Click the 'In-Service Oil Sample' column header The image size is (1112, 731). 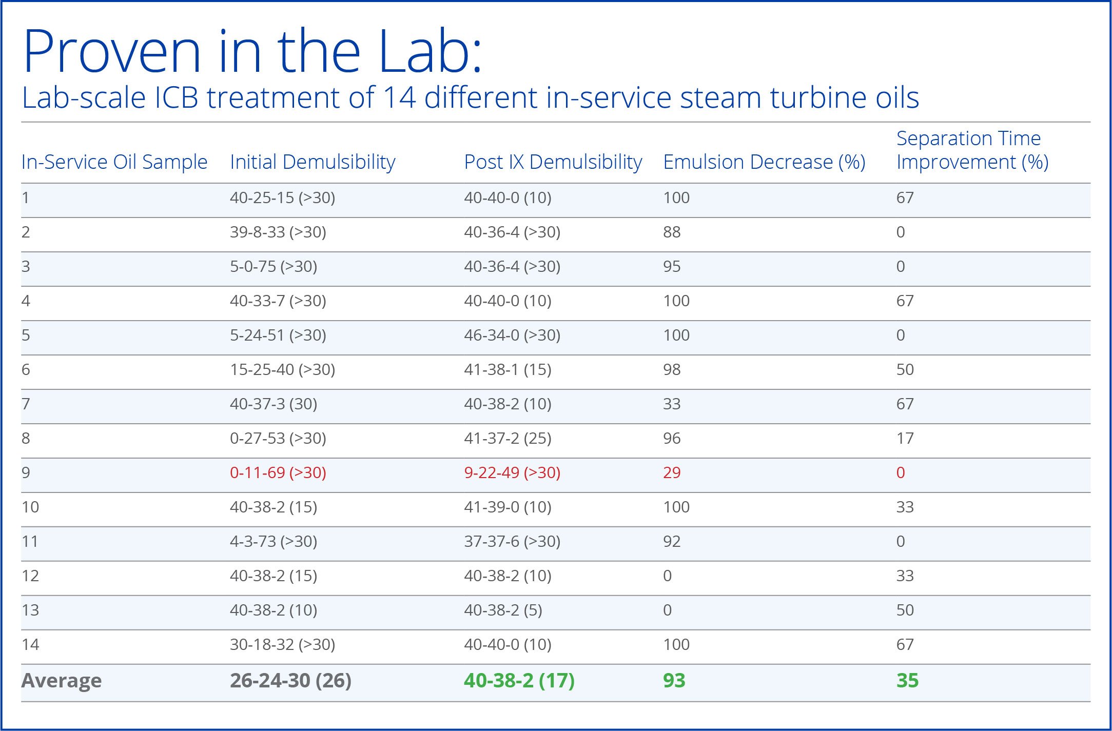114,162
